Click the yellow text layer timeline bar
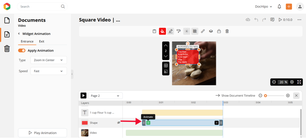This screenshot has height=138, width=306. [182, 112]
